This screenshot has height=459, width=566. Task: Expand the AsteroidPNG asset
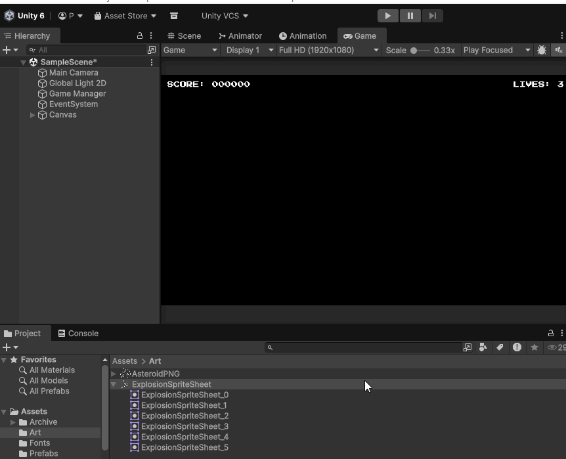pos(114,374)
